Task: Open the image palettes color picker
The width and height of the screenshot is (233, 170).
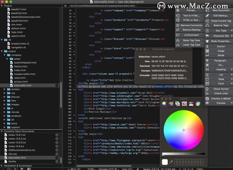Action: (185, 103)
